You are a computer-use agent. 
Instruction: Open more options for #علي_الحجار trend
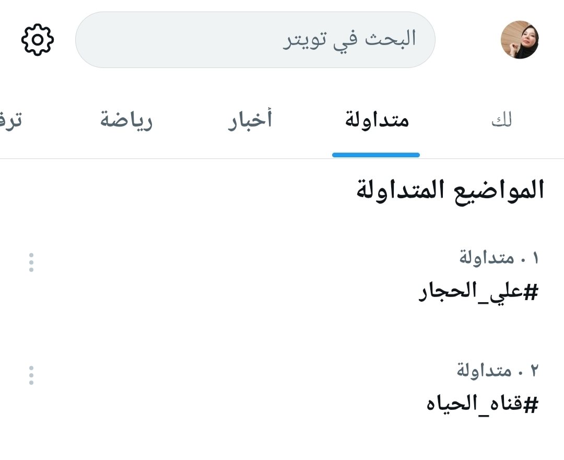tap(31, 262)
